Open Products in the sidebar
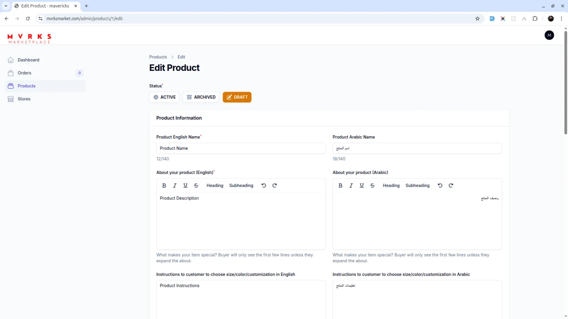 click(x=45, y=86)
